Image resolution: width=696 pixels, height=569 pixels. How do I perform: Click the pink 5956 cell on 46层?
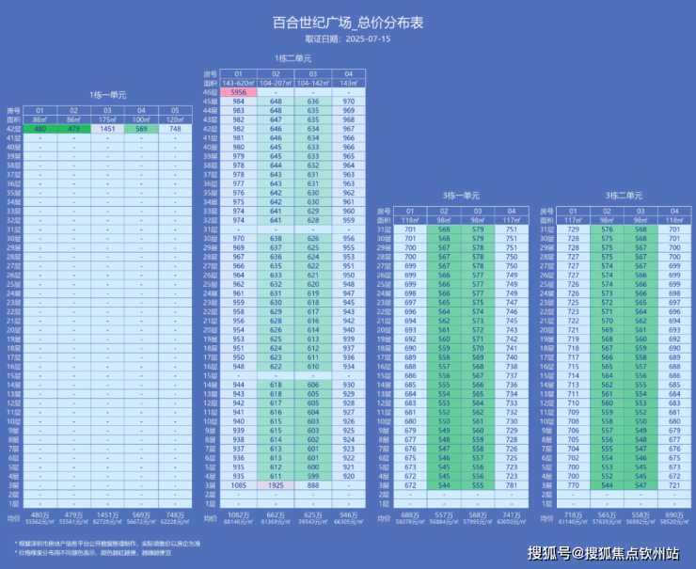point(238,92)
